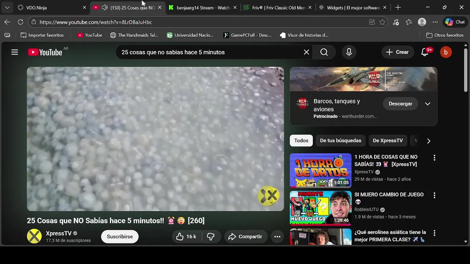Open the favorites hub icon

point(409,22)
